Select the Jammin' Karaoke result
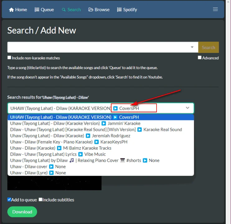The image size is (231, 224). (x=101, y=123)
